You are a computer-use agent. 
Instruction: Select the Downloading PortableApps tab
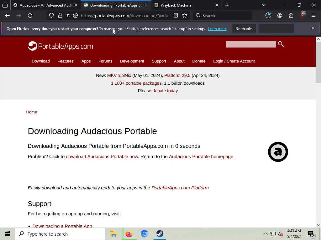point(116,5)
